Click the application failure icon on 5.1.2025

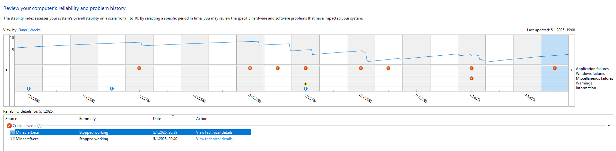point(555,68)
